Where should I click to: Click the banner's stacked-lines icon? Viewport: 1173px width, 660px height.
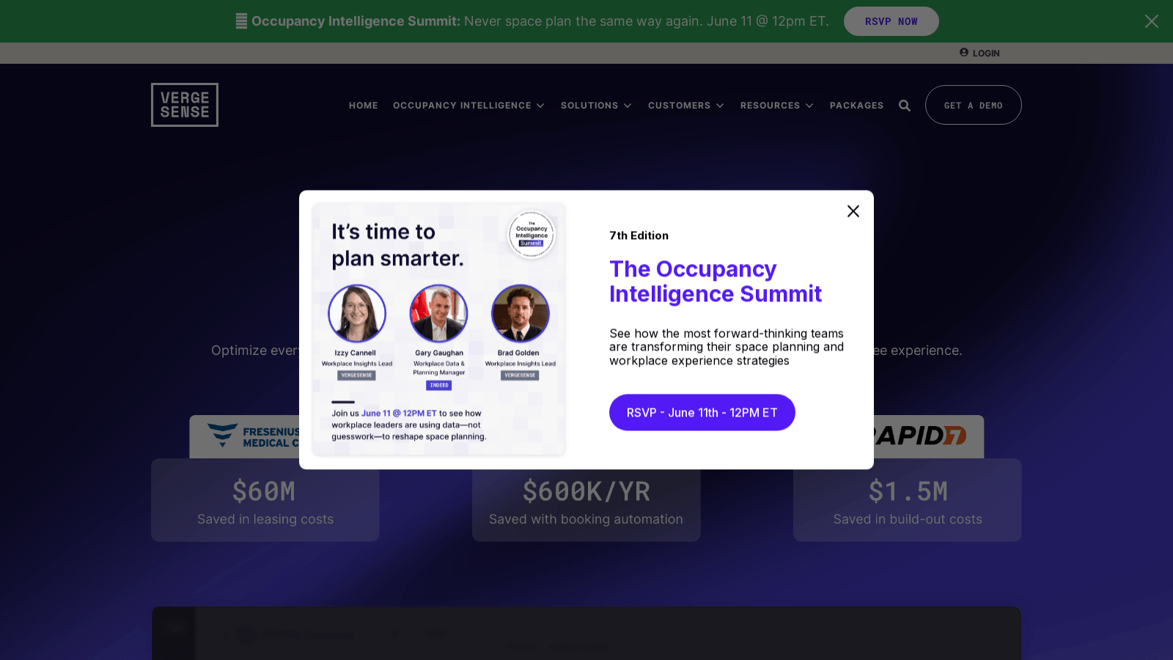(241, 21)
